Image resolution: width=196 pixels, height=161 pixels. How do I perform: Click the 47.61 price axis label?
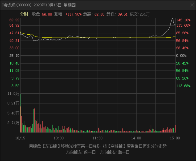[x=15, y=33]
